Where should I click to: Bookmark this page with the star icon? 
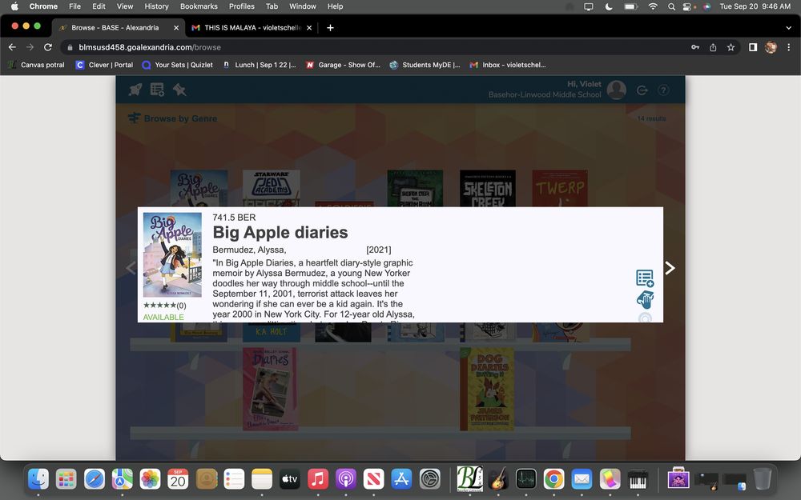click(x=731, y=47)
